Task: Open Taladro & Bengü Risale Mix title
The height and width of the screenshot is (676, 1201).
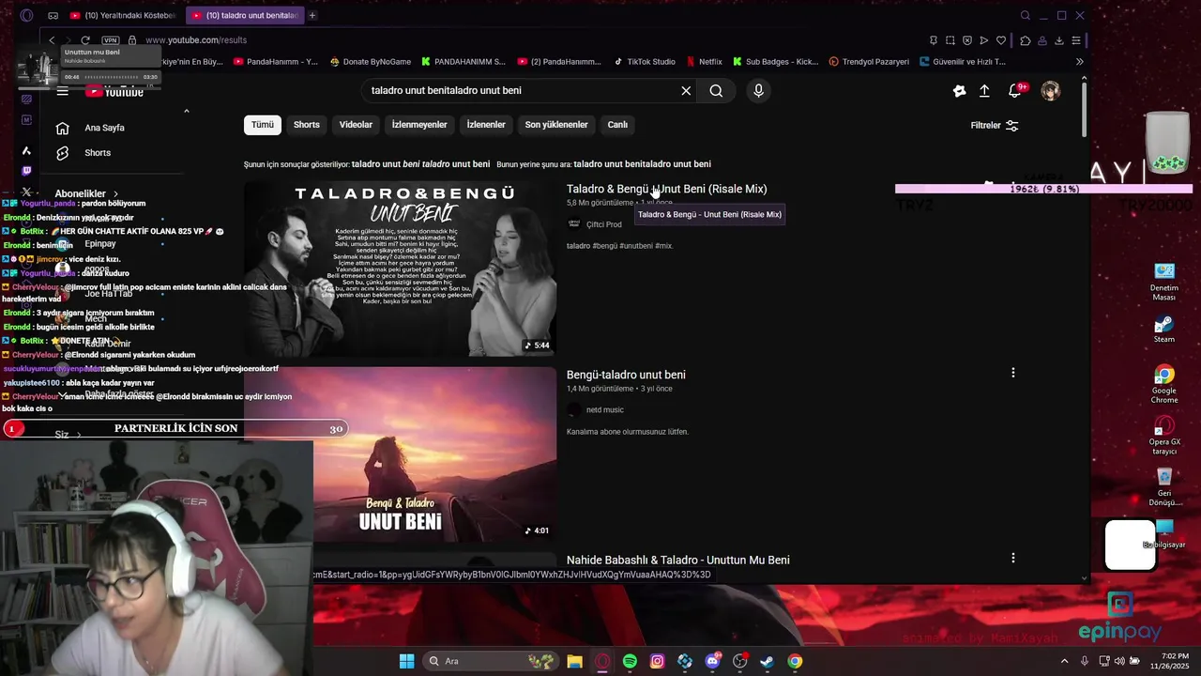Action: 666,189
